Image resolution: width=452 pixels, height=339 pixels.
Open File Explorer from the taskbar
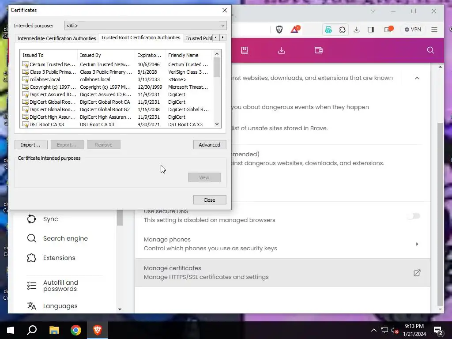[x=54, y=330]
